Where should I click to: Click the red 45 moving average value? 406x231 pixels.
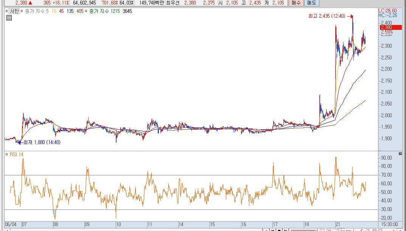point(61,11)
